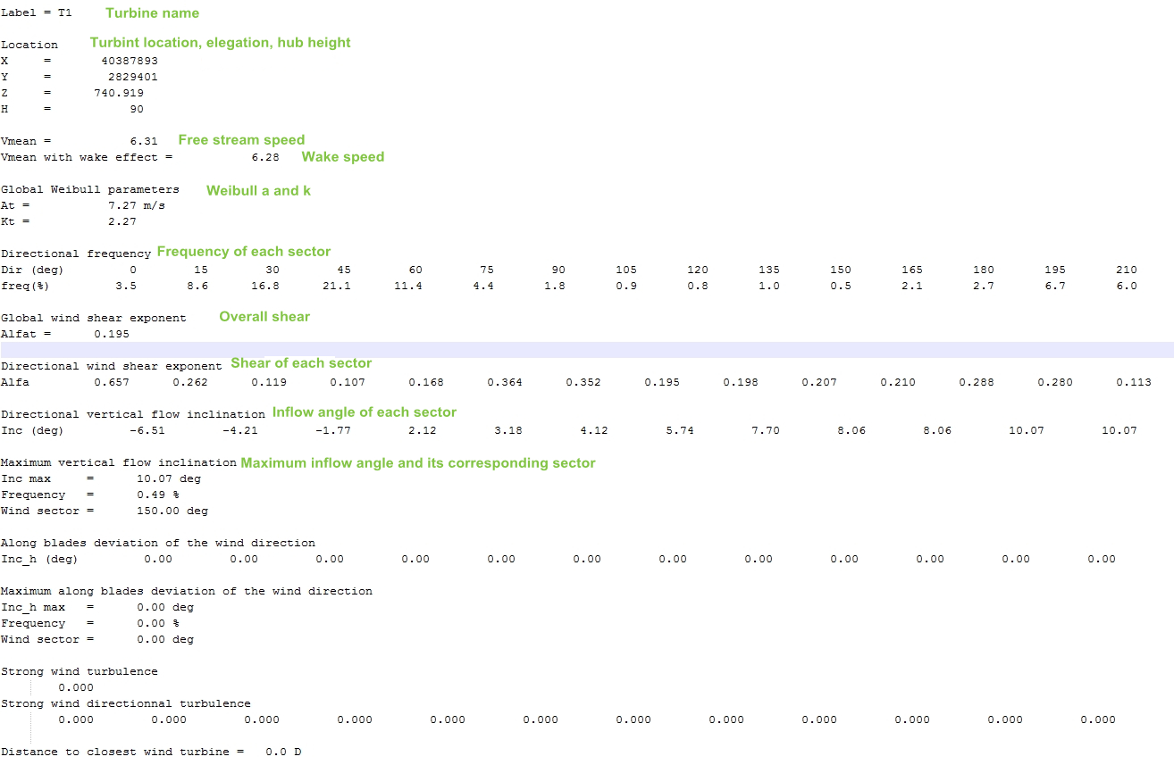Click shear value 0.364
The image size is (1174, 765).
(x=505, y=382)
